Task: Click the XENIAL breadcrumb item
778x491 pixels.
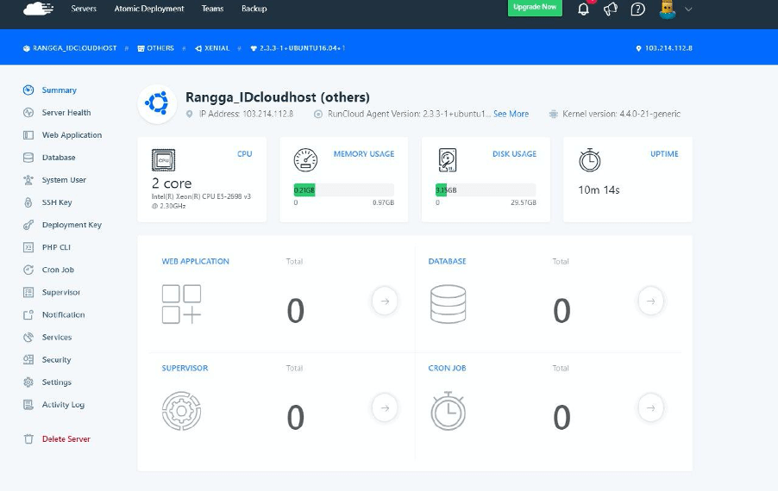Action: coord(212,48)
